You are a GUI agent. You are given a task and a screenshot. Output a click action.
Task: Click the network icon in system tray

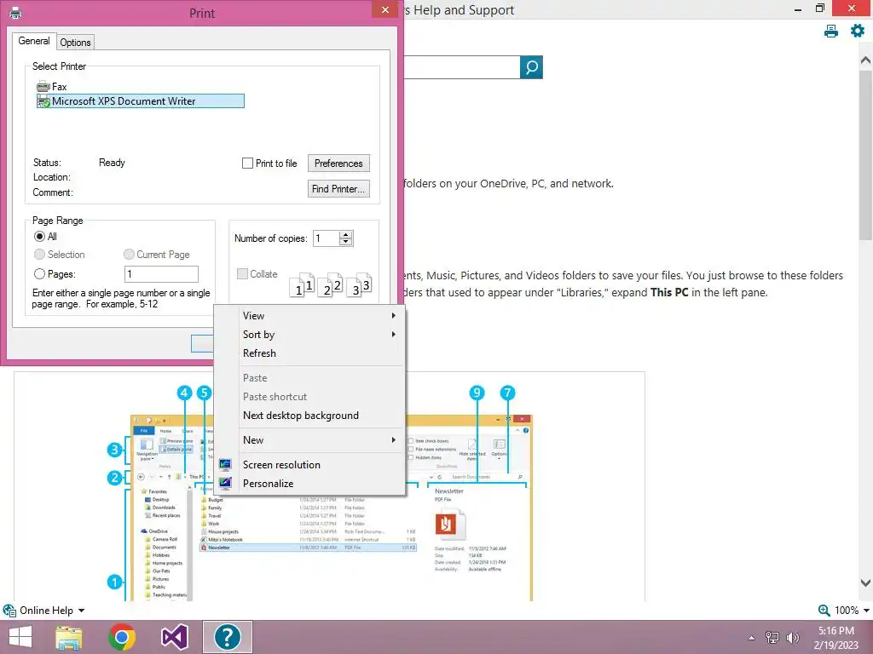pyautogui.click(x=772, y=637)
